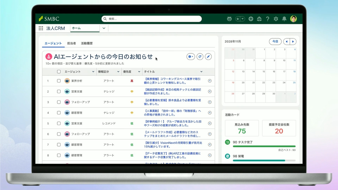
Task: Toggle the select-all checkbox in header
Action: (59, 72)
